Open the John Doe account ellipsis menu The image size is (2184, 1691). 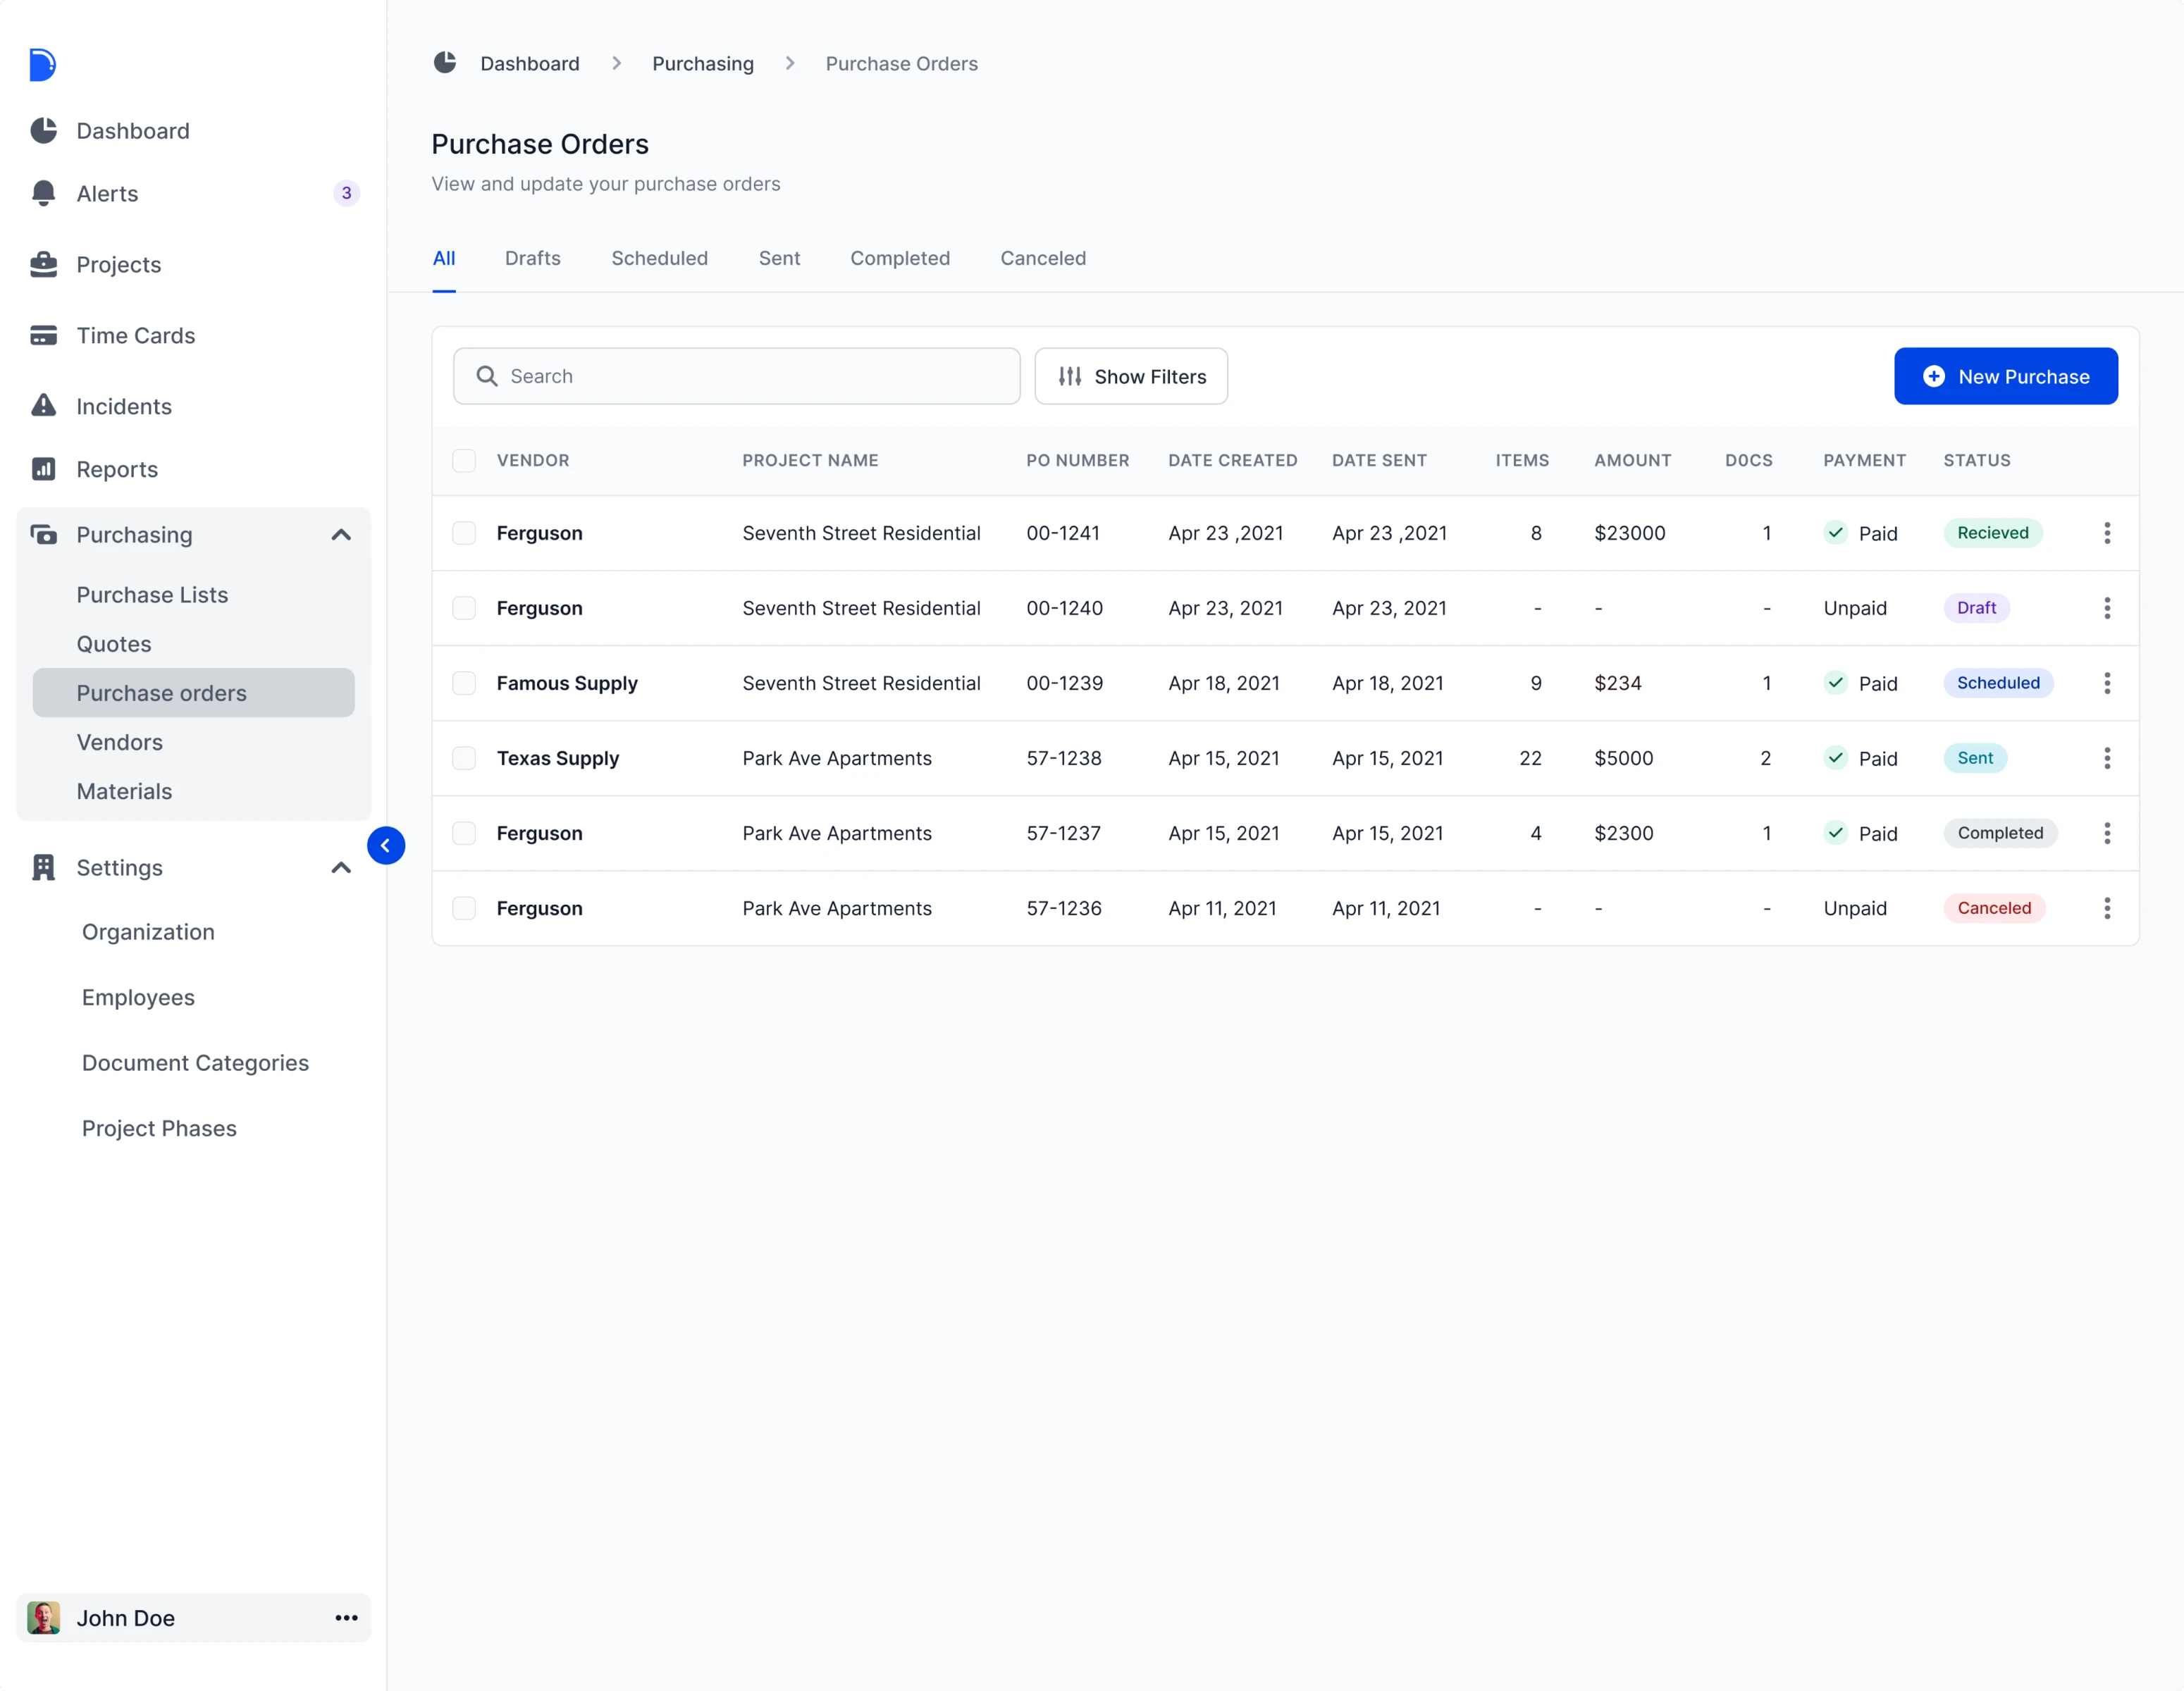coord(346,1618)
